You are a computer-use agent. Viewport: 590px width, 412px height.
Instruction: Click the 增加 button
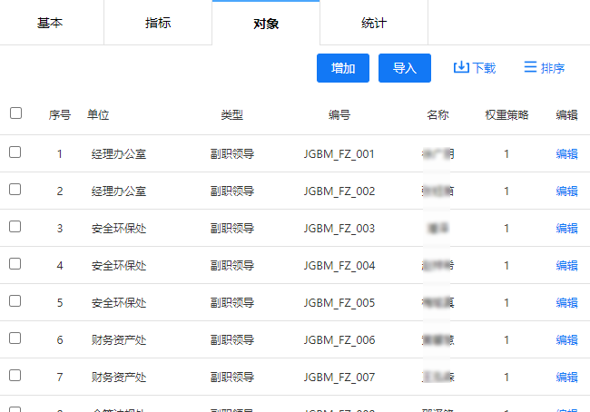click(343, 68)
